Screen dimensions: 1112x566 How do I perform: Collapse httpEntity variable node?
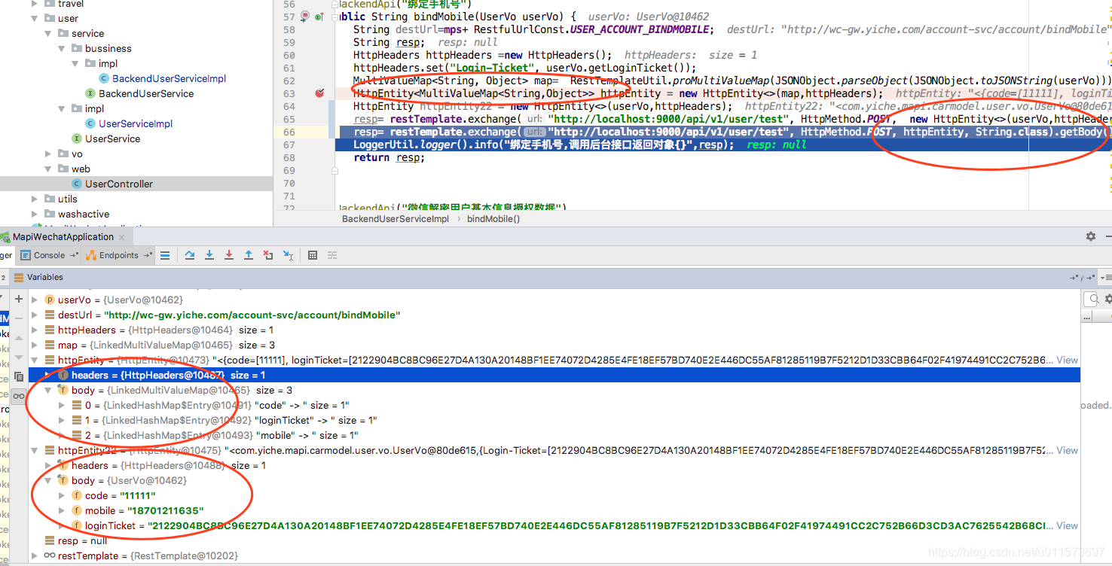(x=35, y=360)
